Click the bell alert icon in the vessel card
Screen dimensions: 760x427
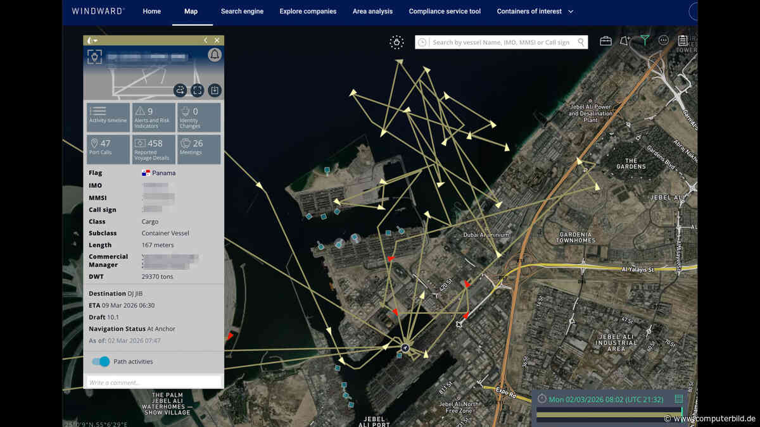click(215, 55)
